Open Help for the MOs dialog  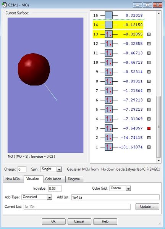click(x=105, y=221)
